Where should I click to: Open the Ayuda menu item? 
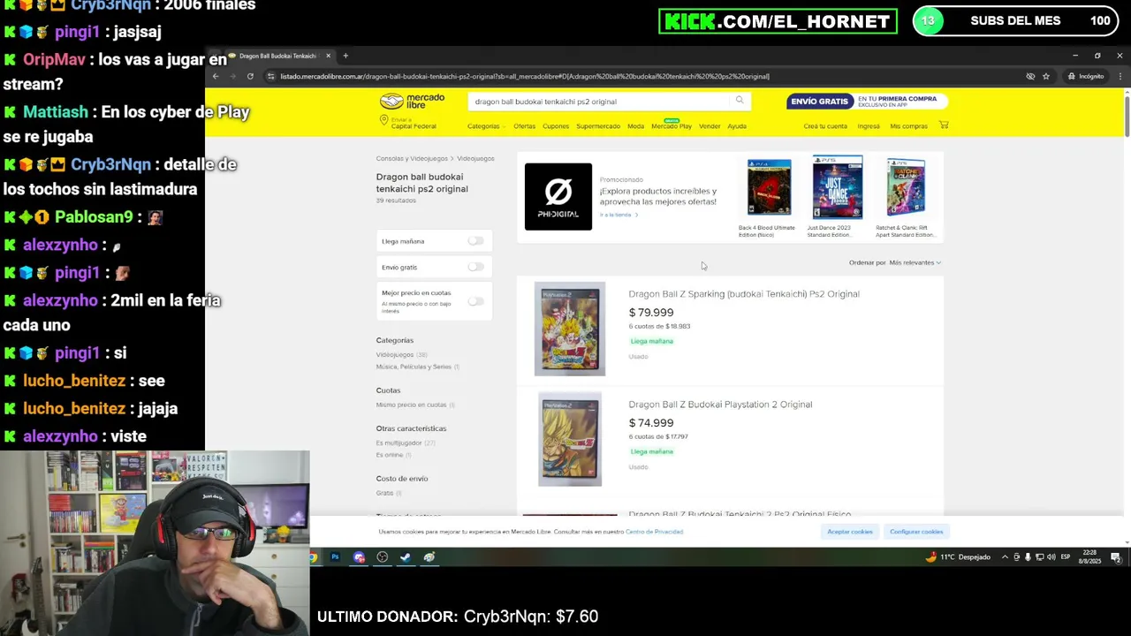pyautogui.click(x=737, y=126)
